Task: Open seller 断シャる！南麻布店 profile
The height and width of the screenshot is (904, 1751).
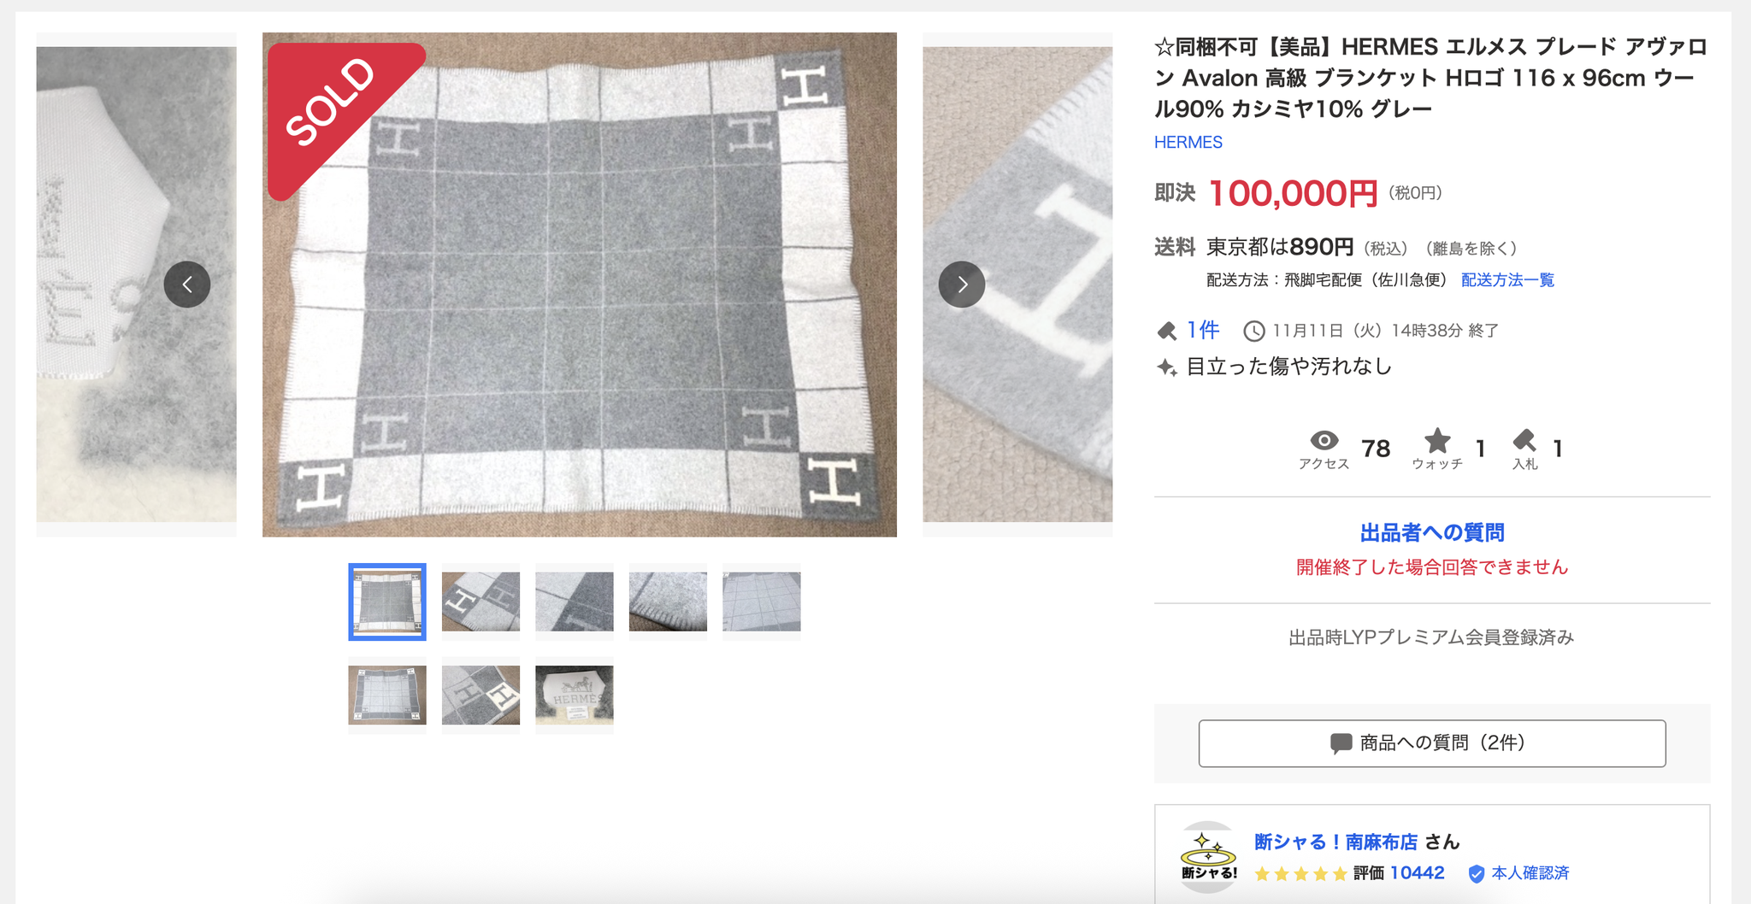Action: [1336, 842]
